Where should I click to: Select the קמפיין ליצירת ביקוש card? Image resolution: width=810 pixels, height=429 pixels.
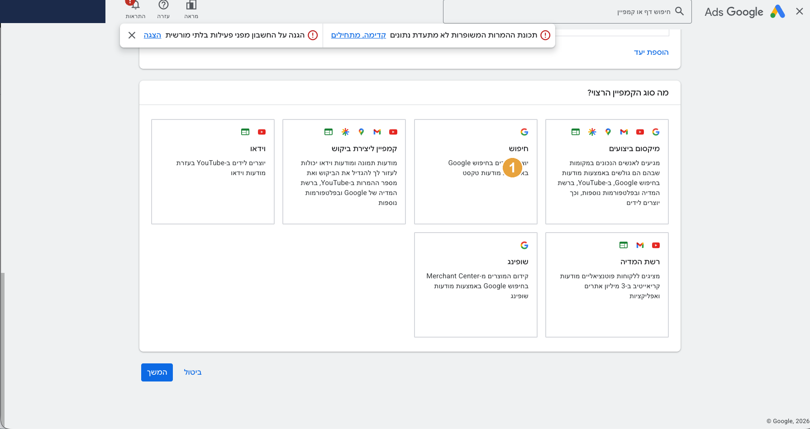[344, 172]
